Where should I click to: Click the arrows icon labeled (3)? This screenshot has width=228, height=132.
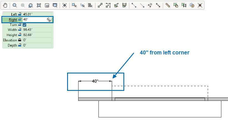150,5
